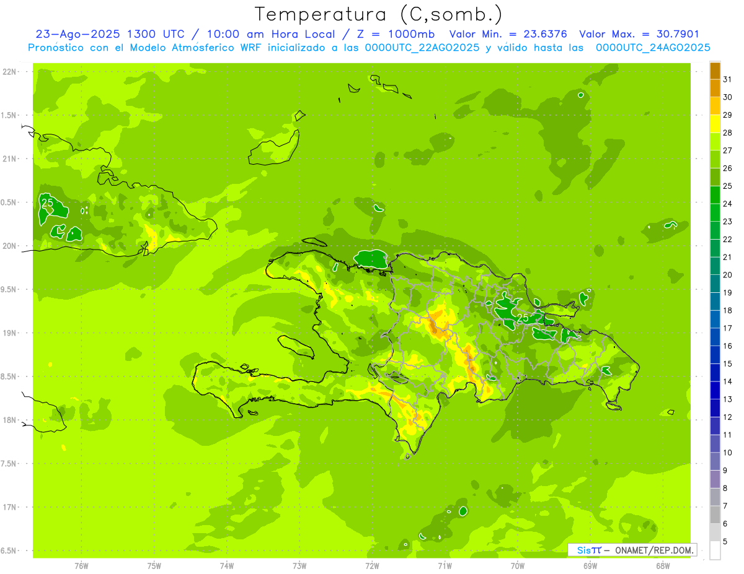Click the color scale label '20'
The height and width of the screenshot is (574, 744).
point(728,275)
